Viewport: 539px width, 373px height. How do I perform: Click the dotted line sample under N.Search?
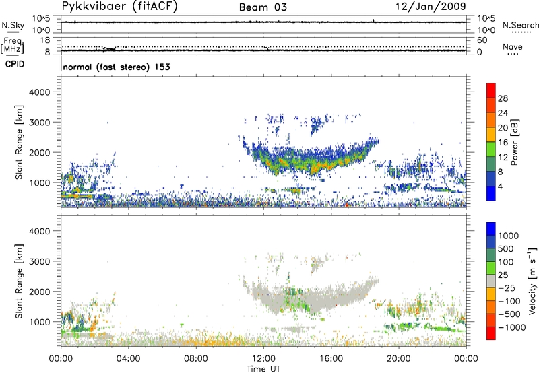521,32
